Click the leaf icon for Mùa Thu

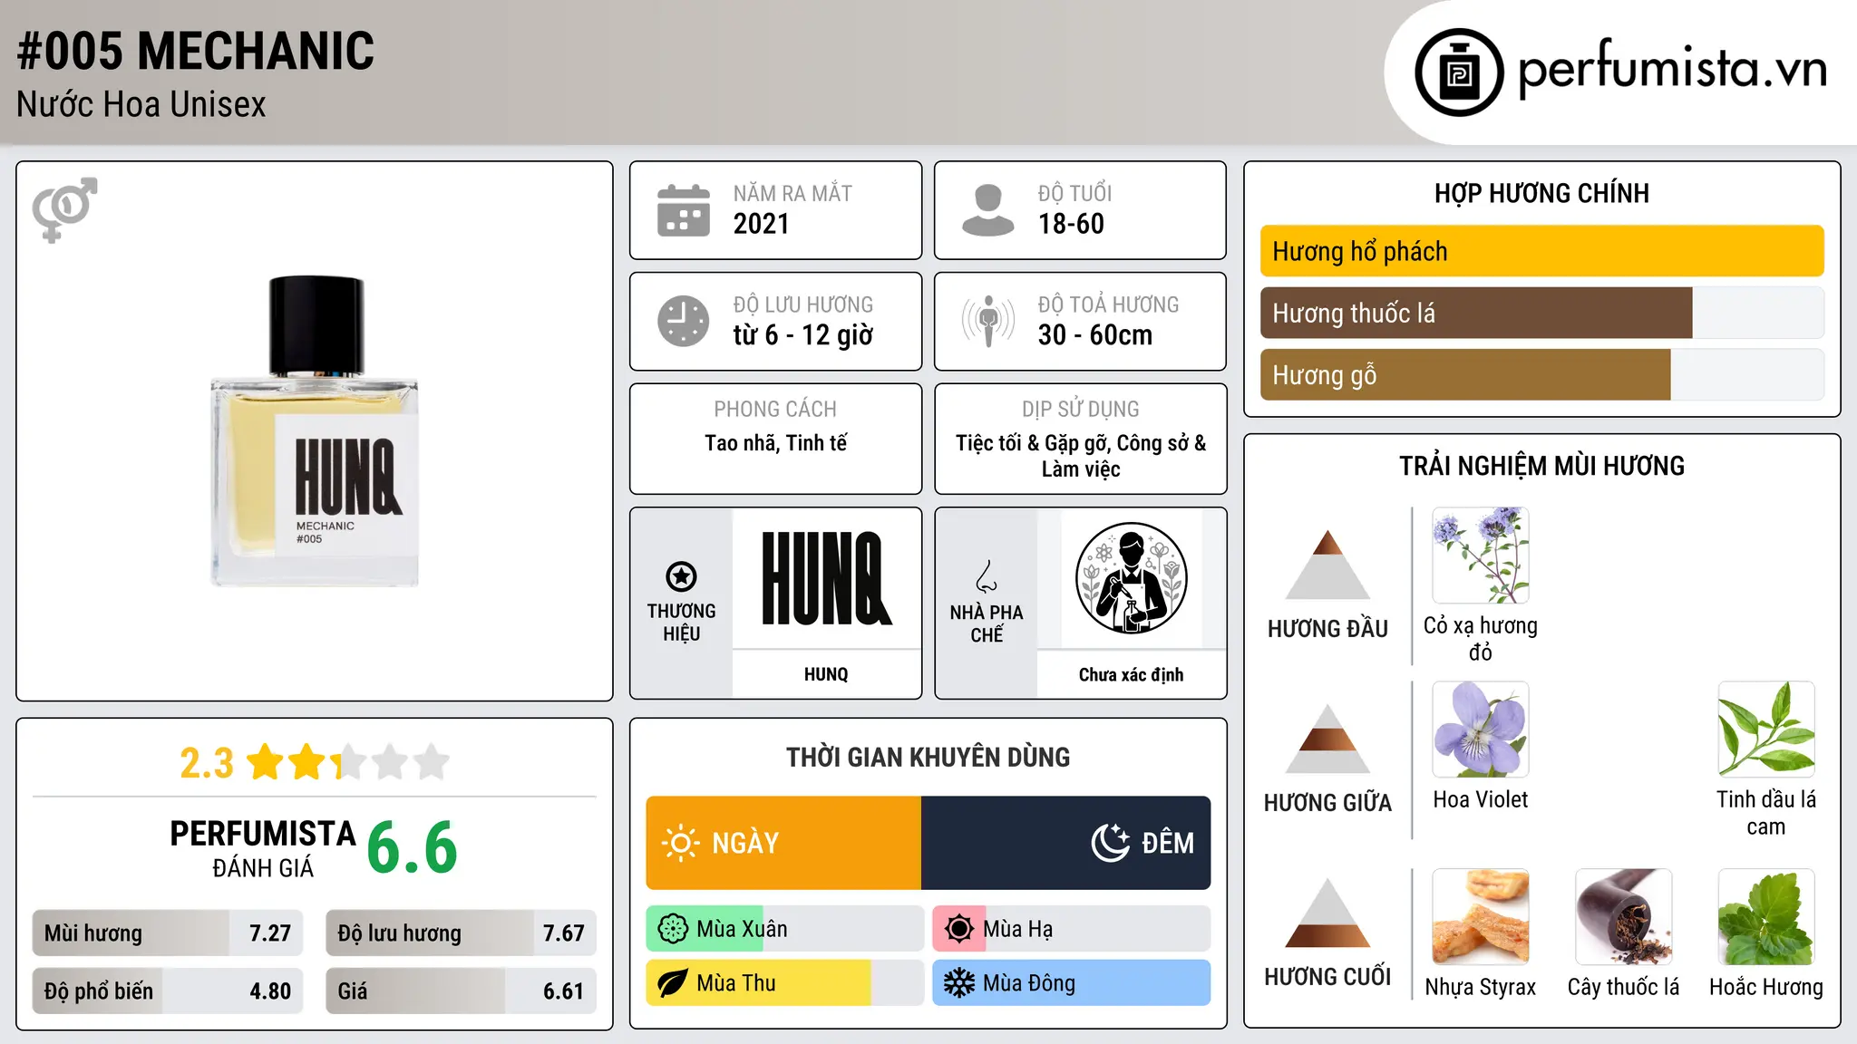coord(673,983)
